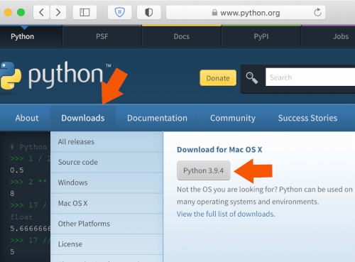Focus the Search text field

(x=310, y=77)
